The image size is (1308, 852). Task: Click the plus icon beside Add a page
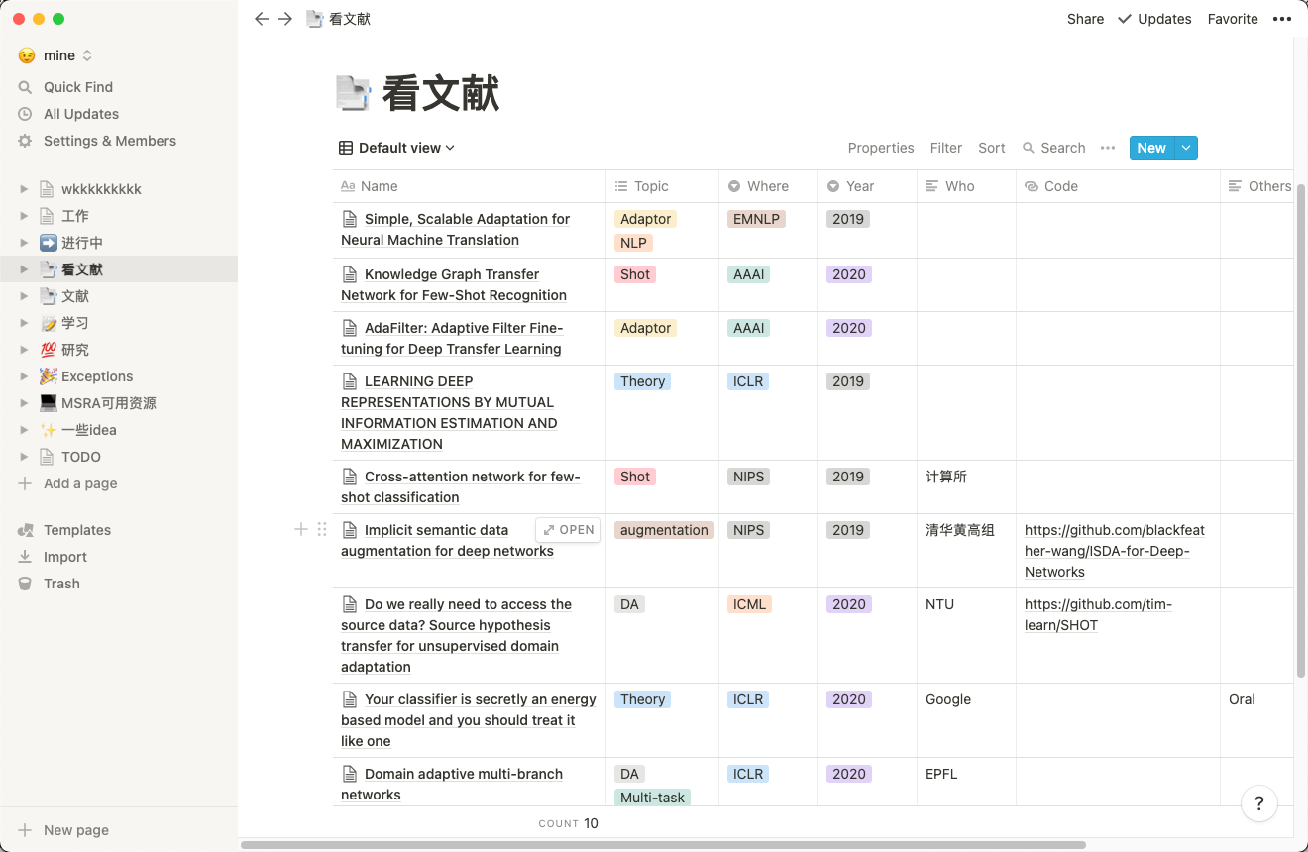(x=26, y=483)
